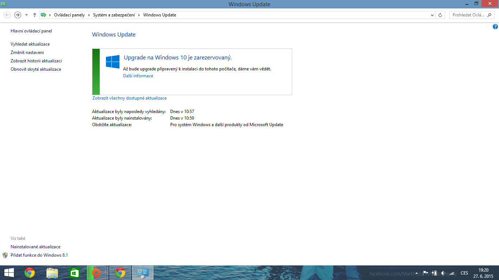Click 'Pro systém Windows a další produkty' text
The width and height of the screenshot is (499, 280).
click(x=226, y=125)
